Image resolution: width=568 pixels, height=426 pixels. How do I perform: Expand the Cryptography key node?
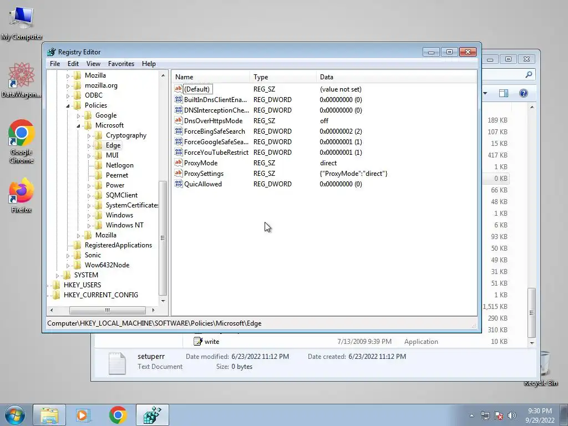(x=89, y=136)
